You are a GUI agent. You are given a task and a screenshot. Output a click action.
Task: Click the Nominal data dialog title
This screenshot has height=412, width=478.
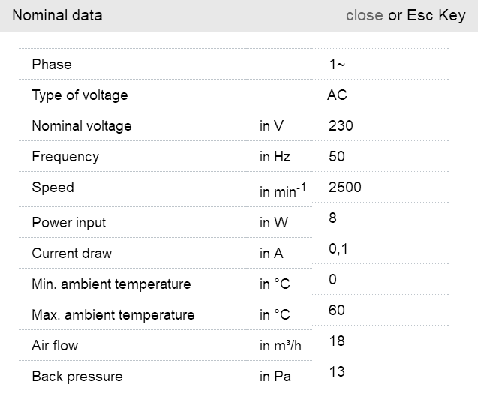click(x=57, y=15)
